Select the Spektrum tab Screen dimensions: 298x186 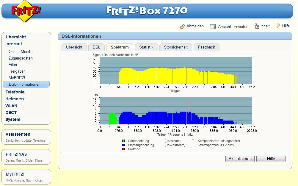click(x=120, y=47)
